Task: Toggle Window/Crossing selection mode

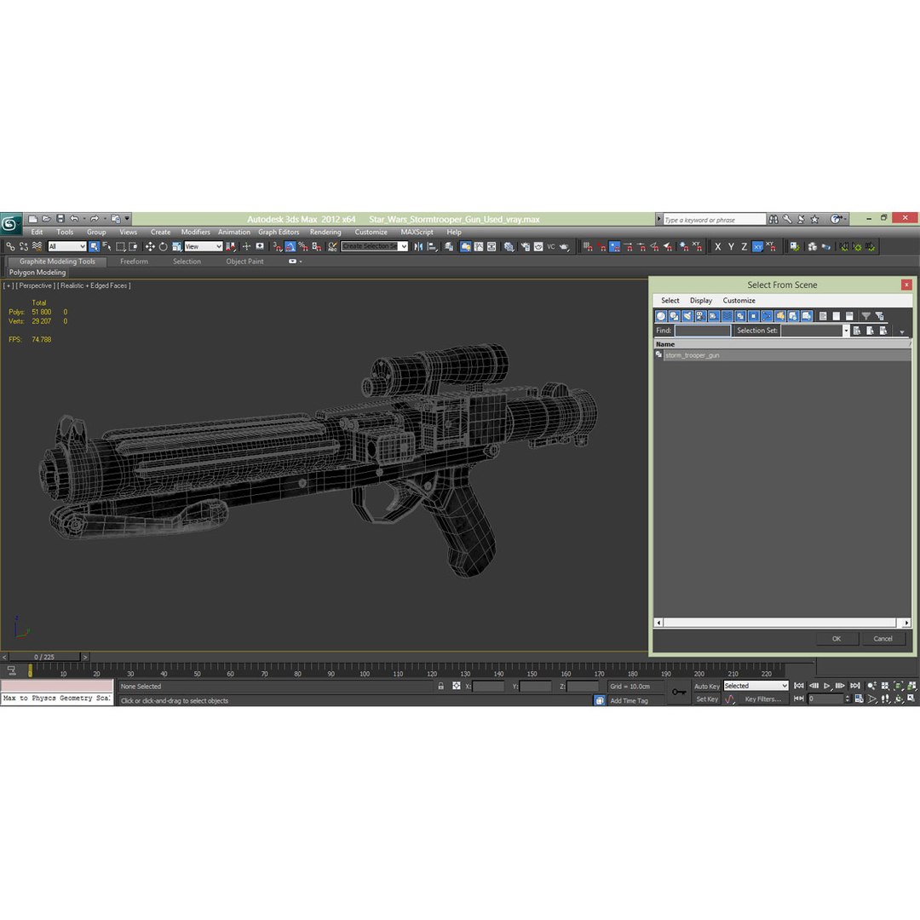Action: click(x=133, y=246)
